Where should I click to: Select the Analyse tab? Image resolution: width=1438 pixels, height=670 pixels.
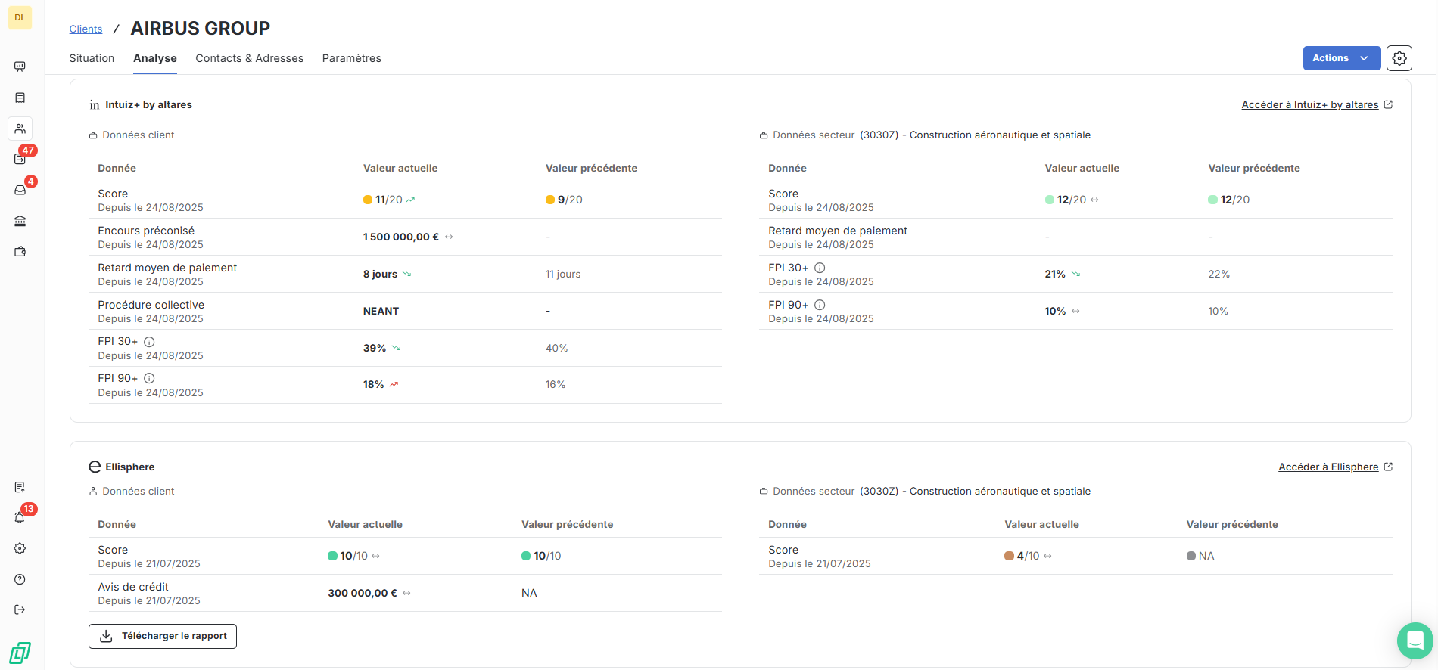tap(155, 58)
